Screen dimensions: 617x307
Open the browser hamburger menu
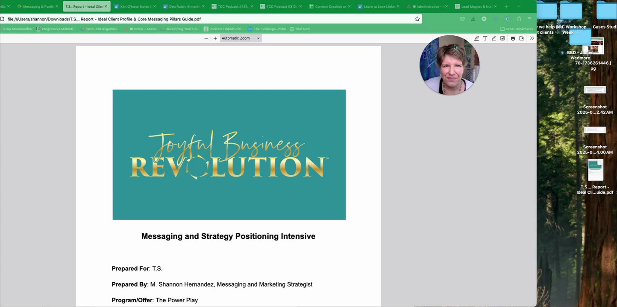[529, 19]
